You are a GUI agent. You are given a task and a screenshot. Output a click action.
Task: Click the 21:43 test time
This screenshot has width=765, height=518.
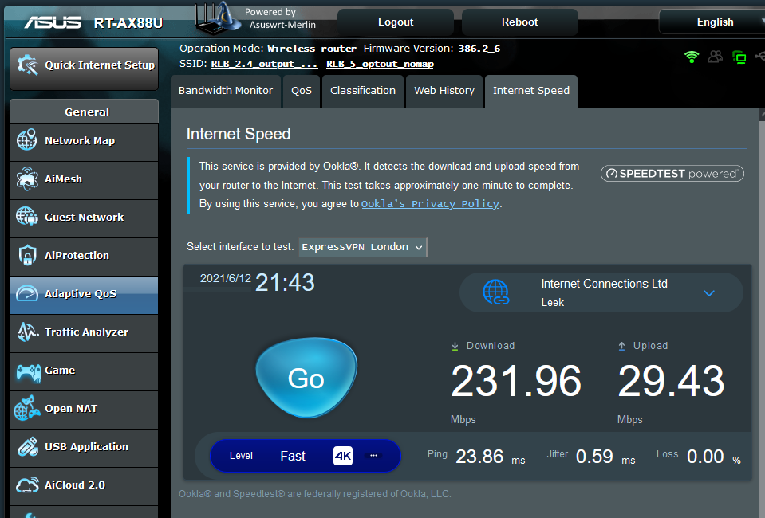(x=285, y=282)
